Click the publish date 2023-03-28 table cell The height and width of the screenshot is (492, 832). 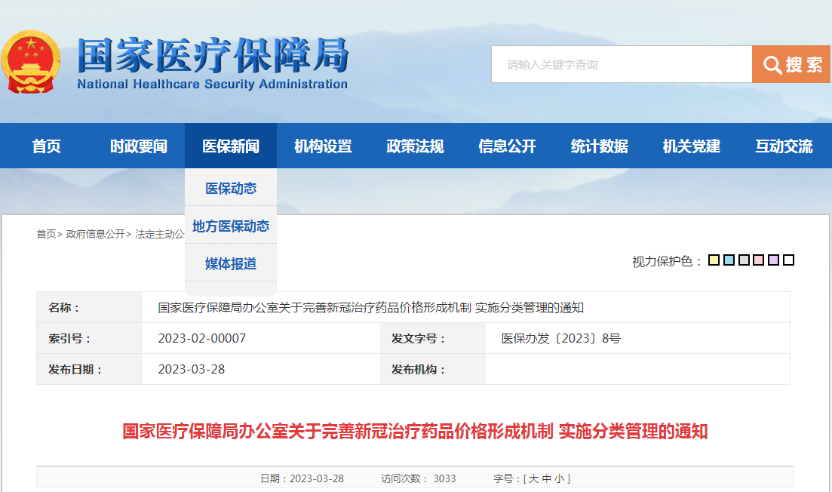[261, 369]
